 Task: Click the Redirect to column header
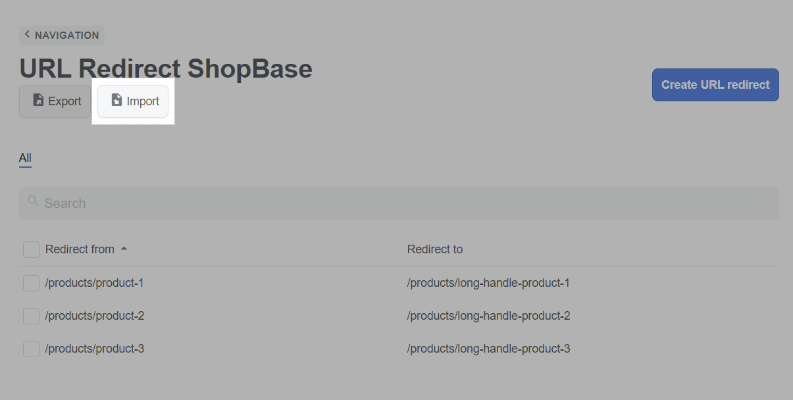tap(435, 249)
